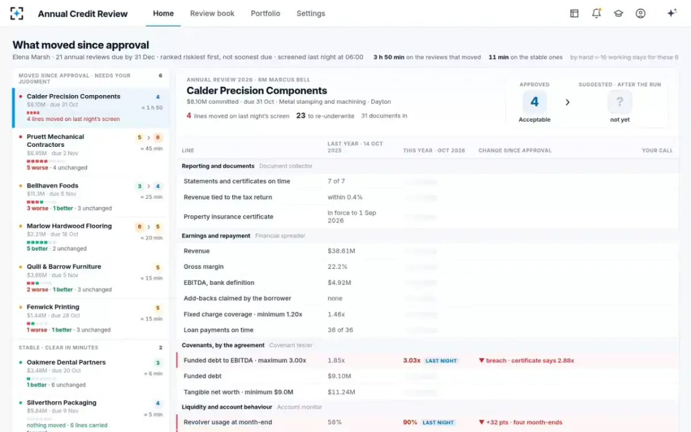This screenshot has height=432, width=691.
Task: Click the 'Tangible net worth · minimum $9.0M' row
Action: pos(427,392)
